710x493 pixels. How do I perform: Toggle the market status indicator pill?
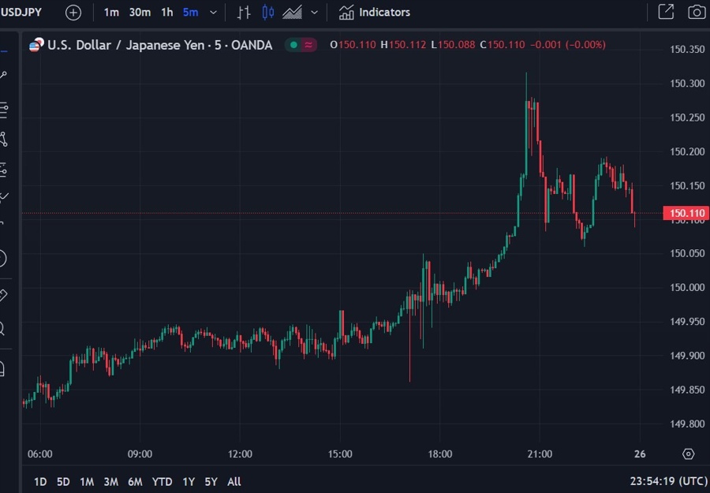[301, 45]
